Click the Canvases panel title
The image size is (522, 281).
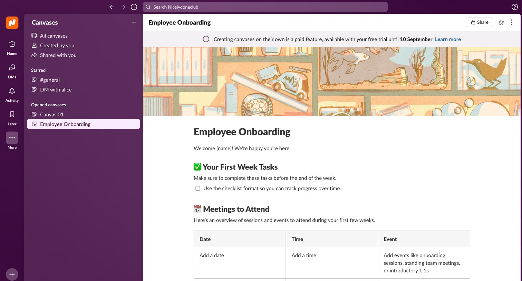[x=45, y=22]
